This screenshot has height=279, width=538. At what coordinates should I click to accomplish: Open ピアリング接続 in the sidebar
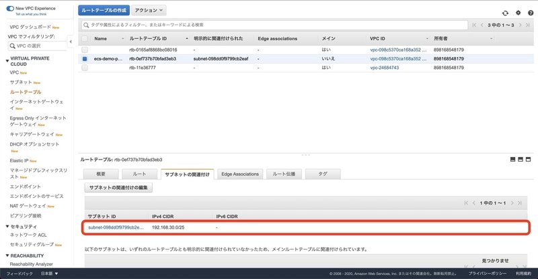click(x=26, y=216)
